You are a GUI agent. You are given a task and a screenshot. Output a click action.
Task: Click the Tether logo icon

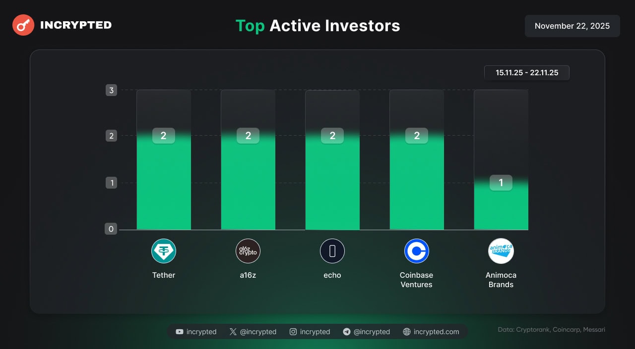pos(164,251)
